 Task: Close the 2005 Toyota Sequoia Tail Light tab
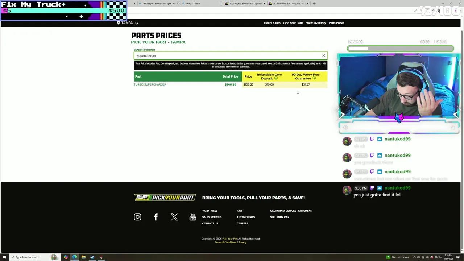point(264,3)
